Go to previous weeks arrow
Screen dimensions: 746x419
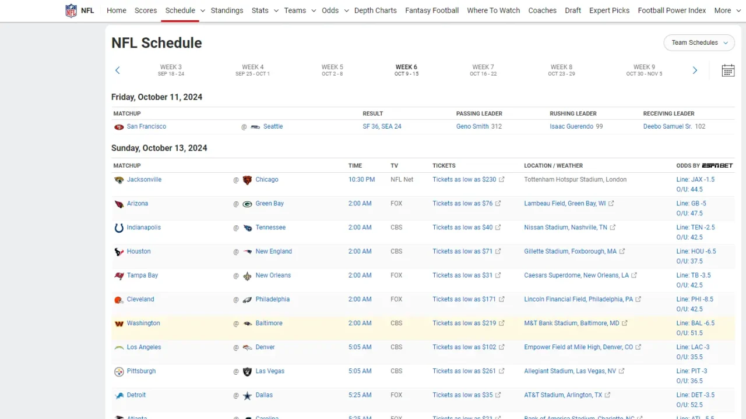[117, 70]
